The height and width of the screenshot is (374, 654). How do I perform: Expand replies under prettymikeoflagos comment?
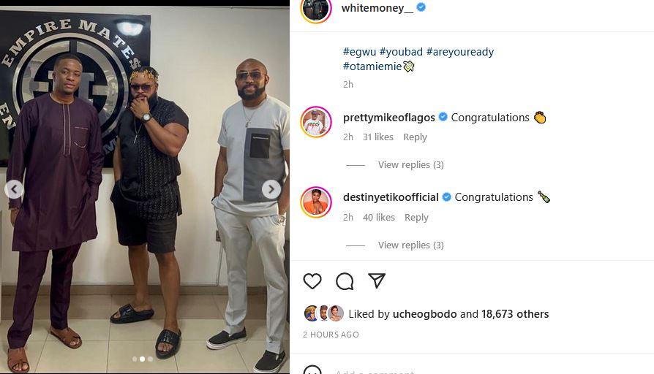coord(410,165)
